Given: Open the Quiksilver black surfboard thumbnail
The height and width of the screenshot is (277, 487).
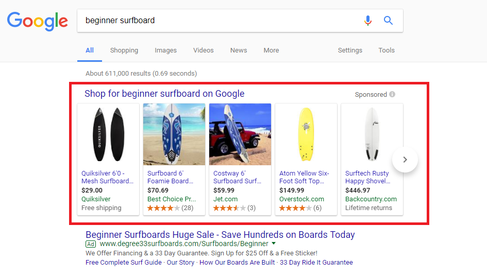Looking at the screenshot, I should 108,134.
